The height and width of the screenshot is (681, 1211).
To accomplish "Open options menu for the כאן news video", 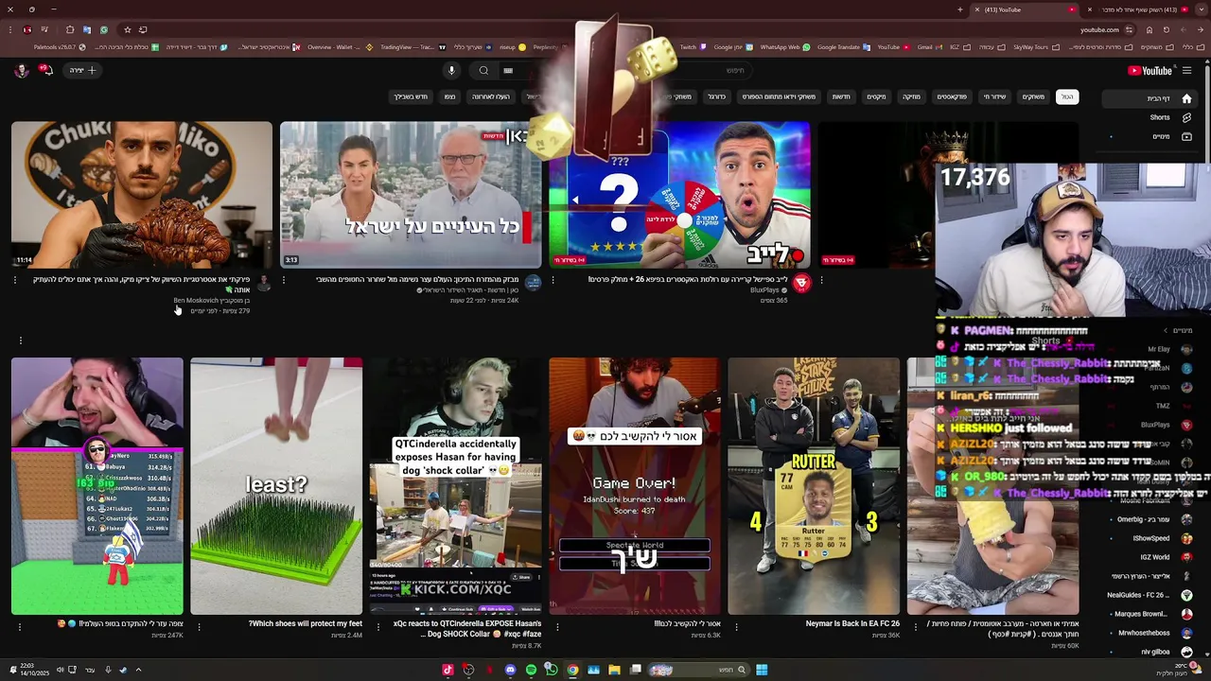I will coord(284,280).
